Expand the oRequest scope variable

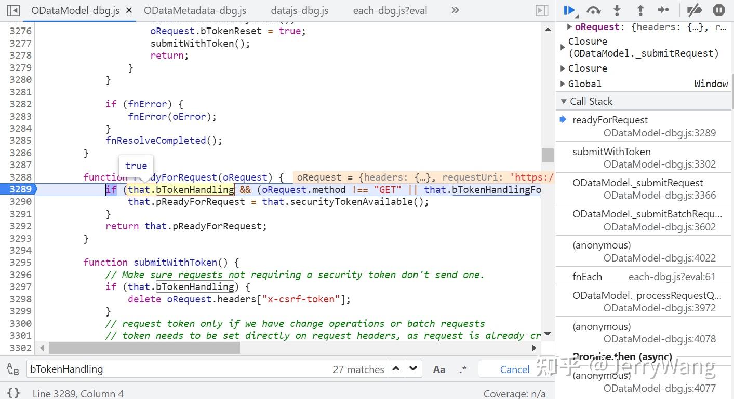570,27
